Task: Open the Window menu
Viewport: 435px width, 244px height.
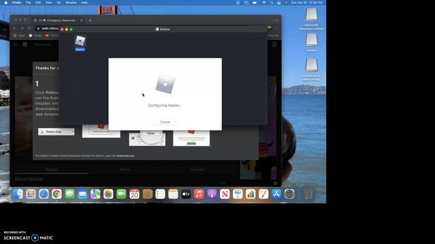Action: coord(71,3)
